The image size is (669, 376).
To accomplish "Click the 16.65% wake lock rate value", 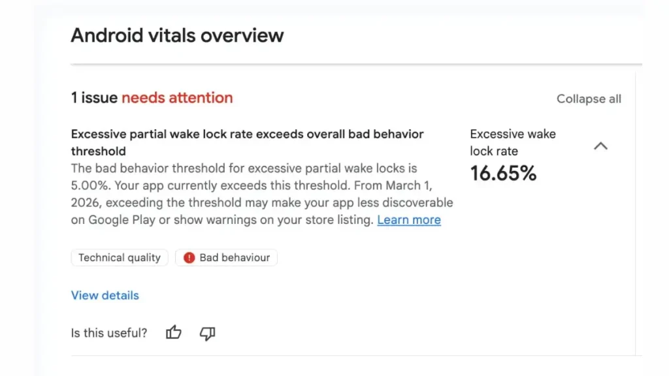I will click(503, 173).
